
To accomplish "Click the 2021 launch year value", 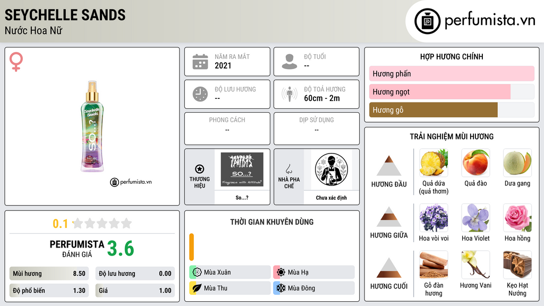I will 223,65.
